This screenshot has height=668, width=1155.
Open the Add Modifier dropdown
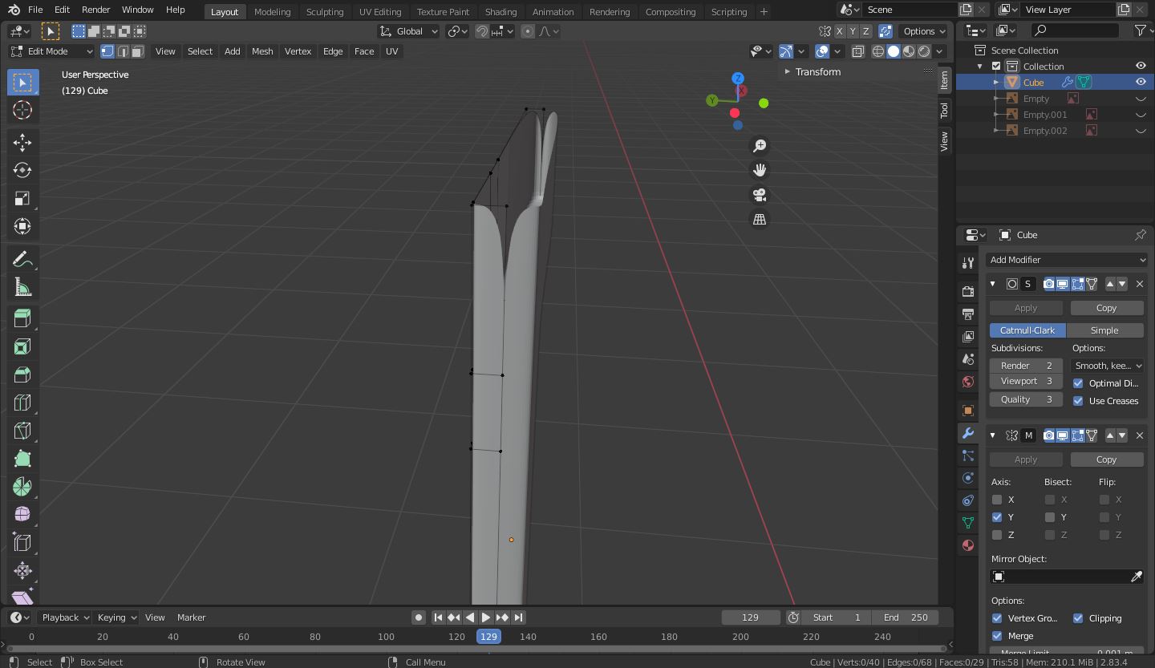pos(1067,260)
